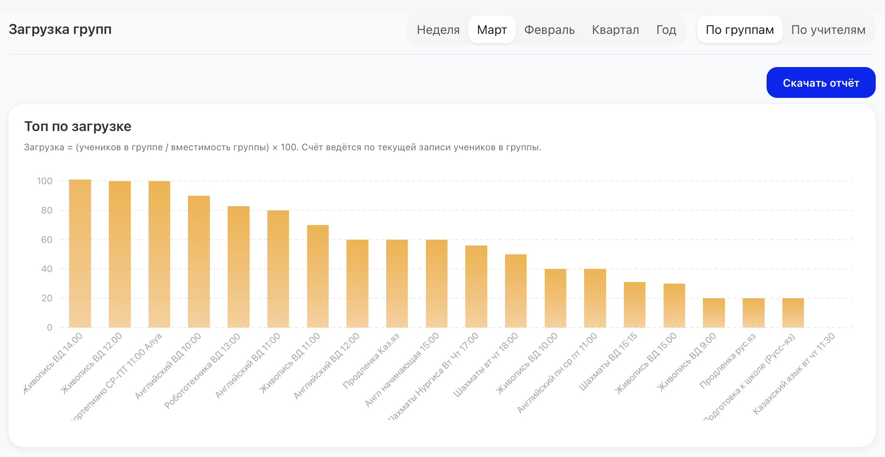Switch period to Февраль
Viewport: 885px width, 457px height.
click(549, 30)
